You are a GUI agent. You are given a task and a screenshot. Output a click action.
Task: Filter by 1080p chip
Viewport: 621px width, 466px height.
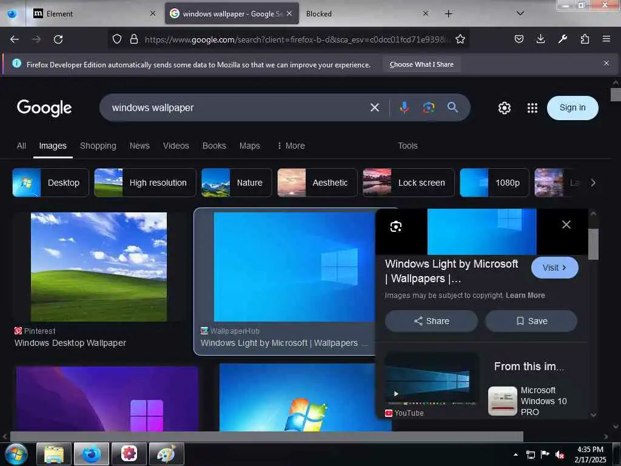[494, 183]
